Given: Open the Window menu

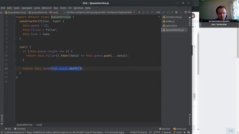Looking at the screenshot, I should (78, 8).
